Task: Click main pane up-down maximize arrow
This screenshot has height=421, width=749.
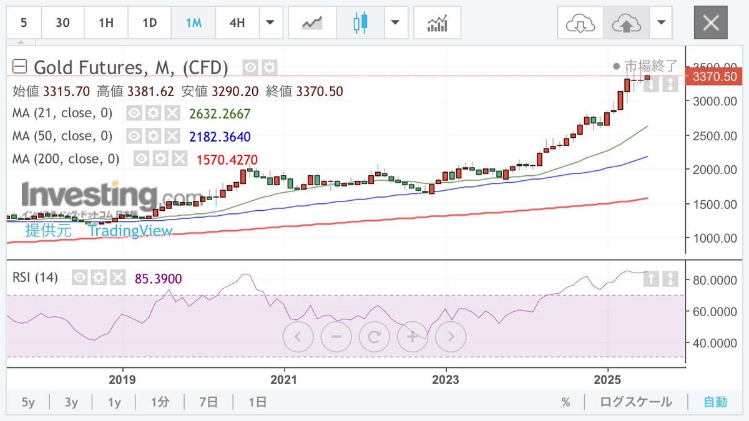Action: coord(670,84)
